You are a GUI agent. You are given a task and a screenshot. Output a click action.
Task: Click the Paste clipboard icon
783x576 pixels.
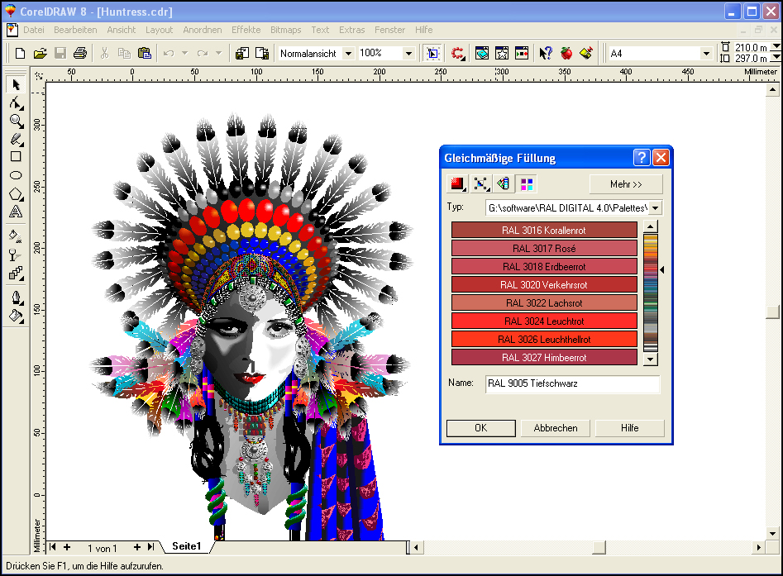[145, 53]
